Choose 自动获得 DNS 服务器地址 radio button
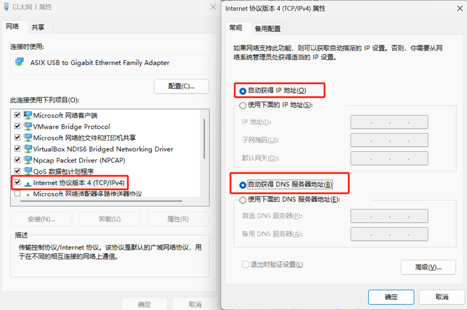 click(243, 185)
